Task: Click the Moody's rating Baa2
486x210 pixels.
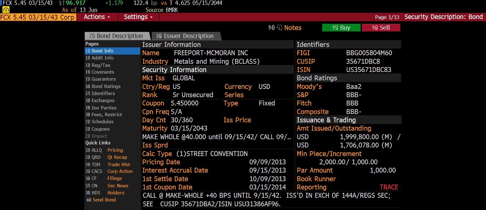Action: [x=354, y=87]
